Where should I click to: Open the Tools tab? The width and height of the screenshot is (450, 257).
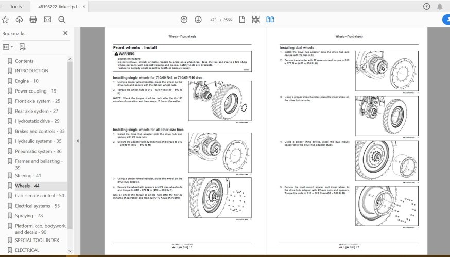pos(16,6)
